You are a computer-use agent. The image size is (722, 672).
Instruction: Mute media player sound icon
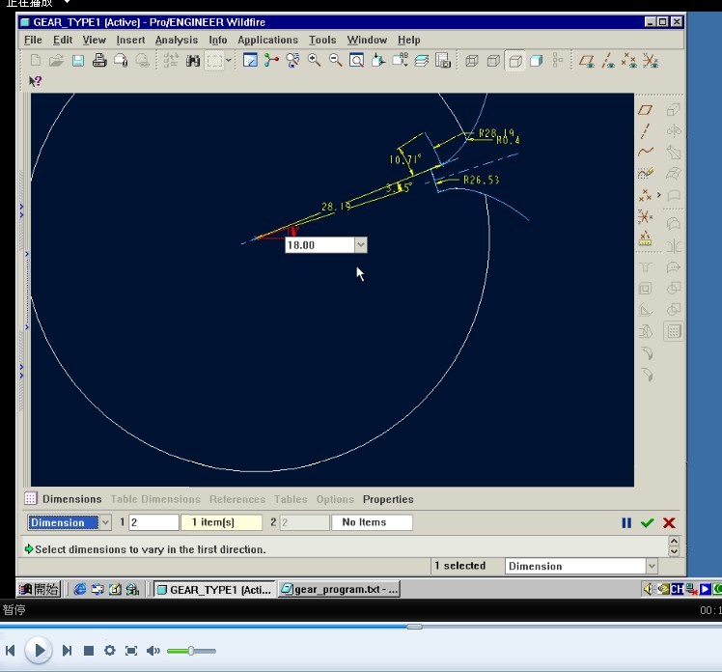tap(153, 651)
